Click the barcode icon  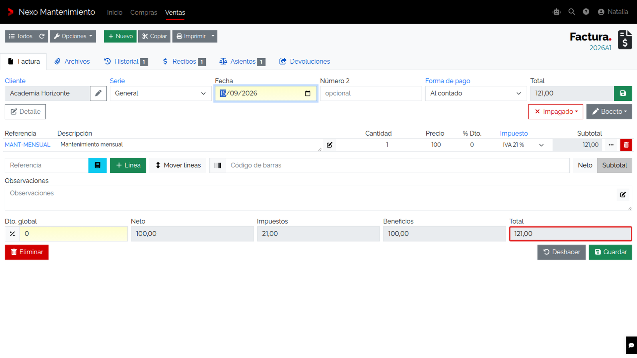point(218,165)
